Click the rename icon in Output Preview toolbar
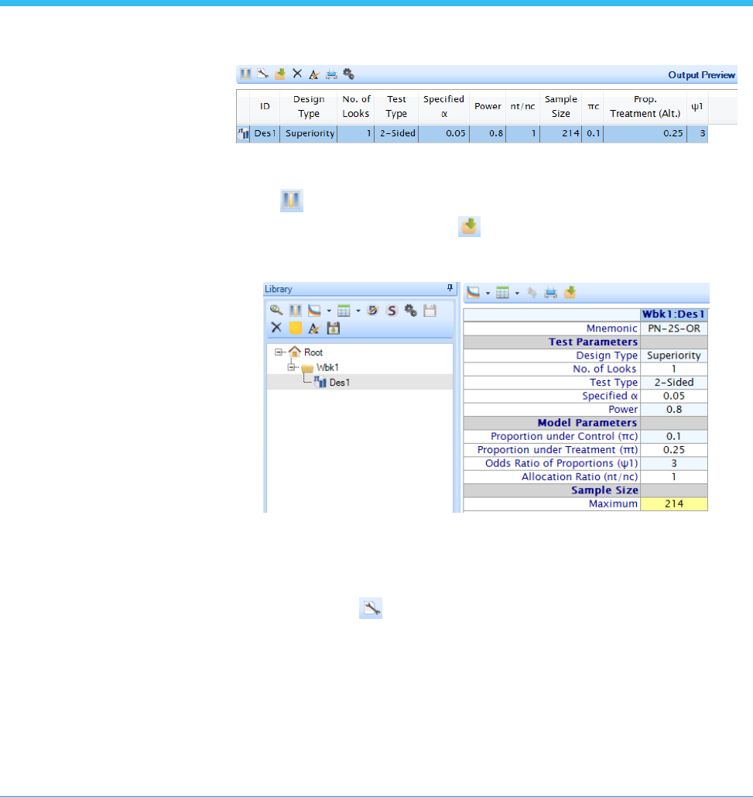Image resolution: width=753 pixels, height=797 pixels. [x=314, y=74]
